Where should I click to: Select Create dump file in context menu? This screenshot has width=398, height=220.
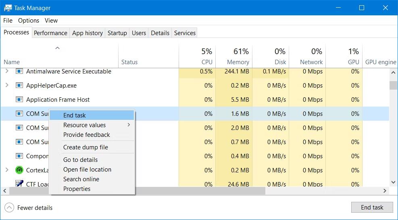(x=85, y=147)
